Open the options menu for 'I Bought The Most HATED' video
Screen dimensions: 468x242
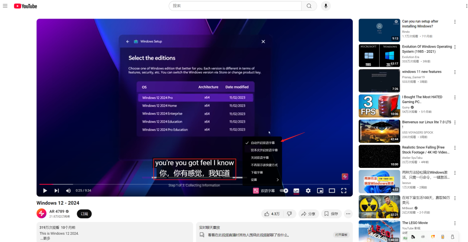click(455, 97)
